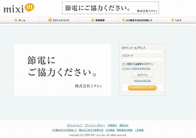Focus the パスワード input field
196x138 pixels.
point(142,59)
